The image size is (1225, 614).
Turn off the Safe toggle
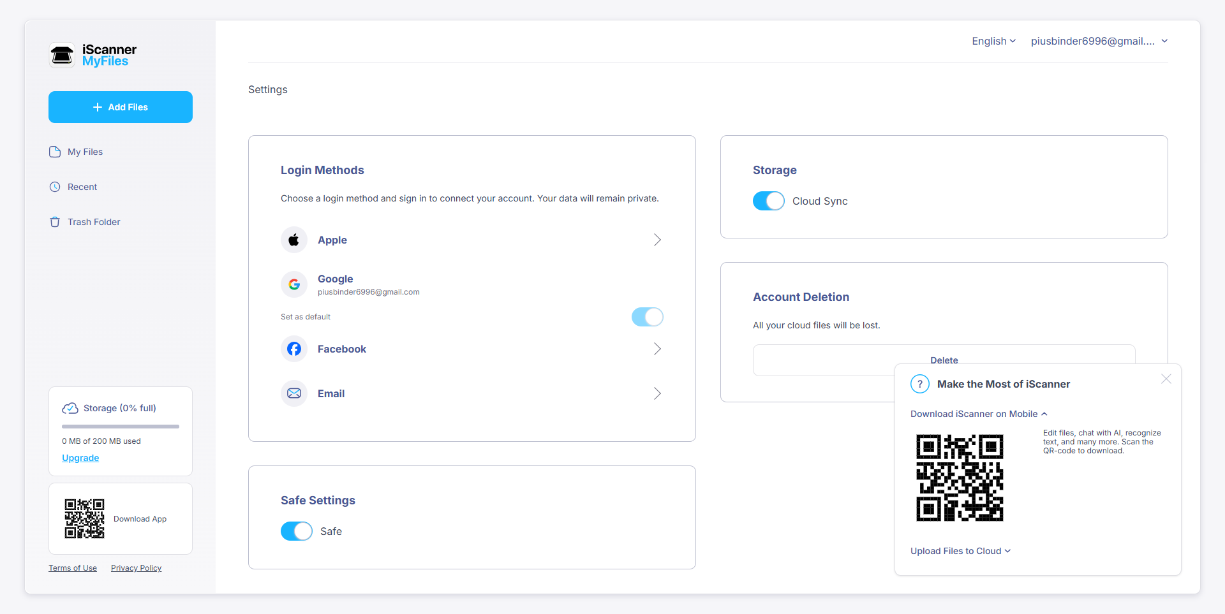[297, 531]
